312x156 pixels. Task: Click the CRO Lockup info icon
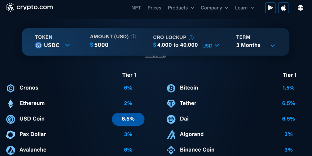pyautogui.click(x=191, y=37)
